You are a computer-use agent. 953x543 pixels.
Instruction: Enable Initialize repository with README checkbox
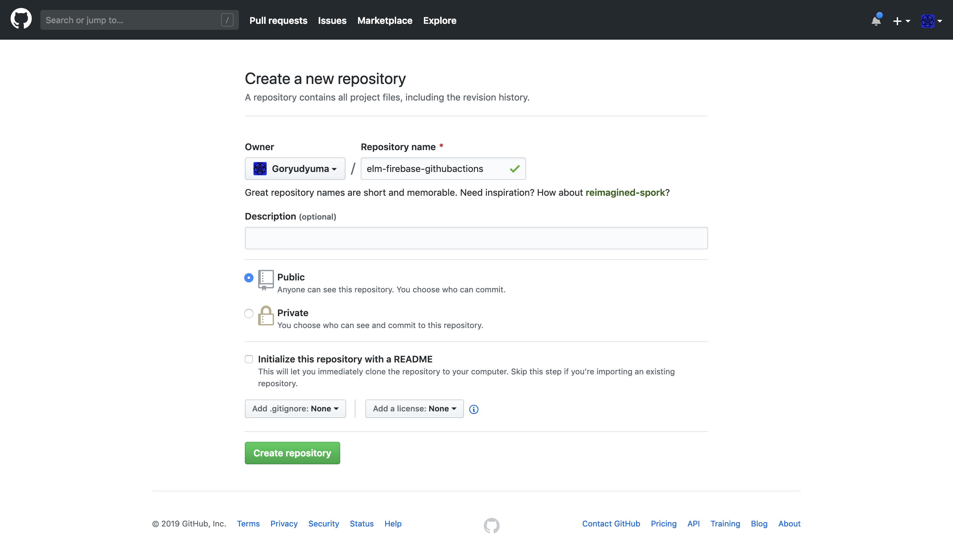tap(249, 358)
